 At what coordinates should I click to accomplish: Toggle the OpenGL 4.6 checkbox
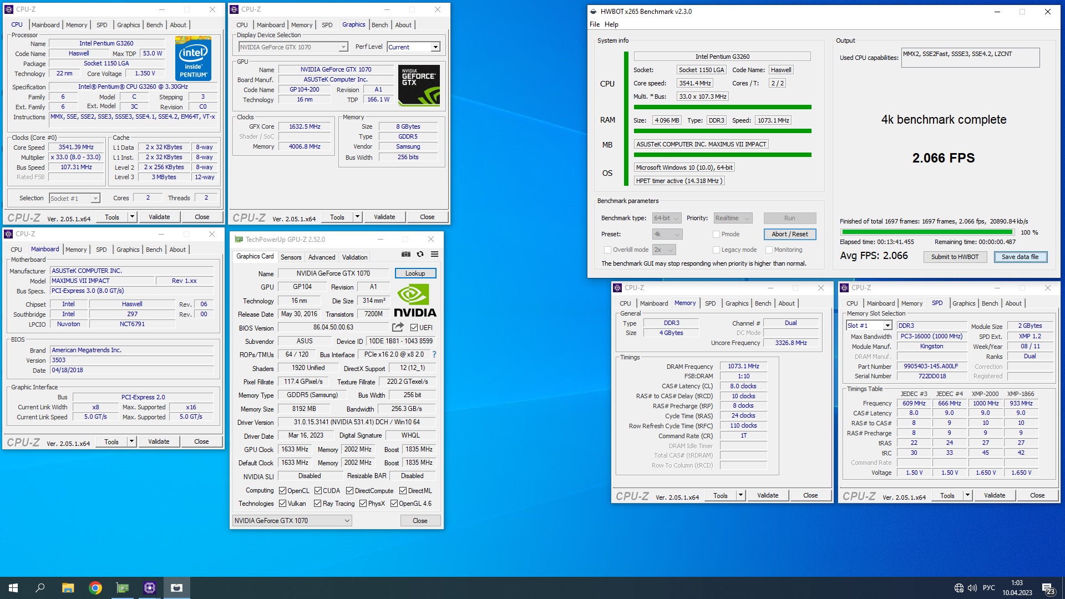pyautogui.click(x=394, y=504)
